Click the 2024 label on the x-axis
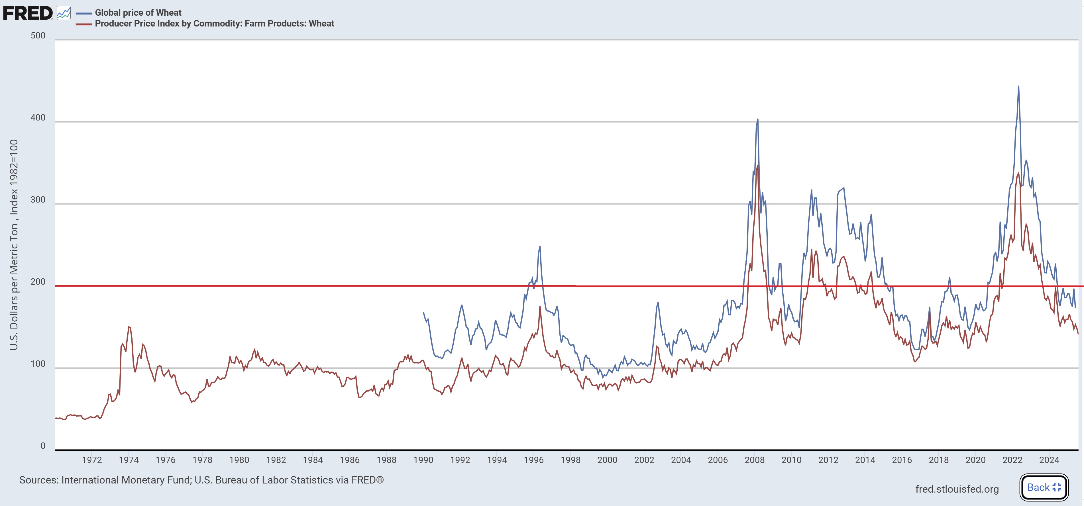 click(x=1049, y=460)
